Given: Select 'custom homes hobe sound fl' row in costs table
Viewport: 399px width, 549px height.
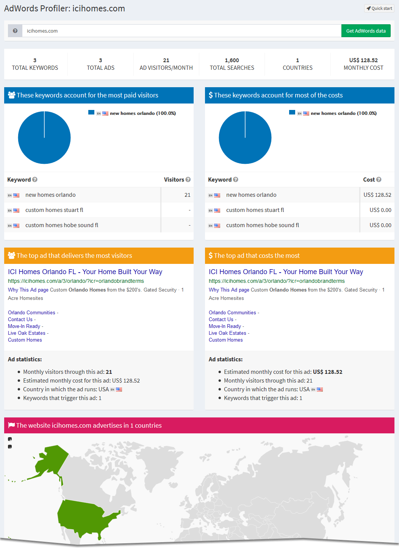Looking at the screenshot, I should [263, 225].
